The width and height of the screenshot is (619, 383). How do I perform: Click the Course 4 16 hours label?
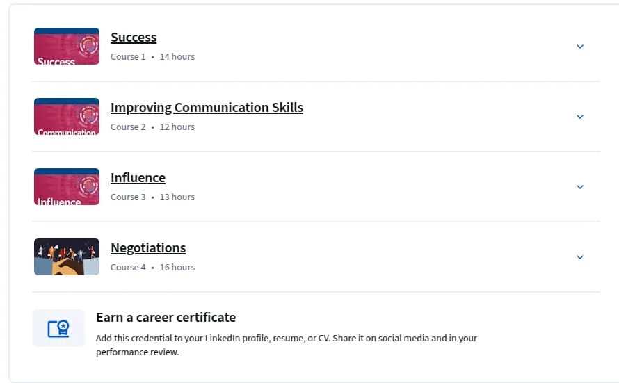pyautogui.click(x=152, y=268)
